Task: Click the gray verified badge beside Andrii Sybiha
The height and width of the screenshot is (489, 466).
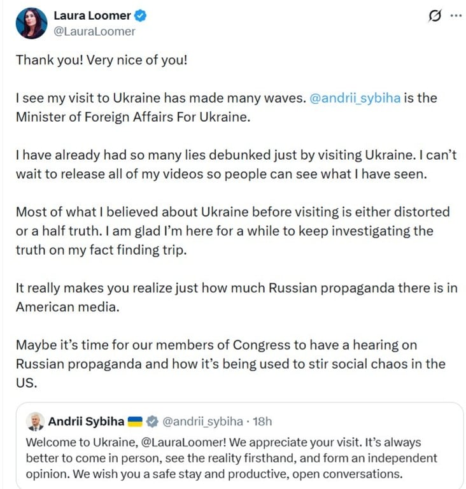Action: [x=152, y=422]
